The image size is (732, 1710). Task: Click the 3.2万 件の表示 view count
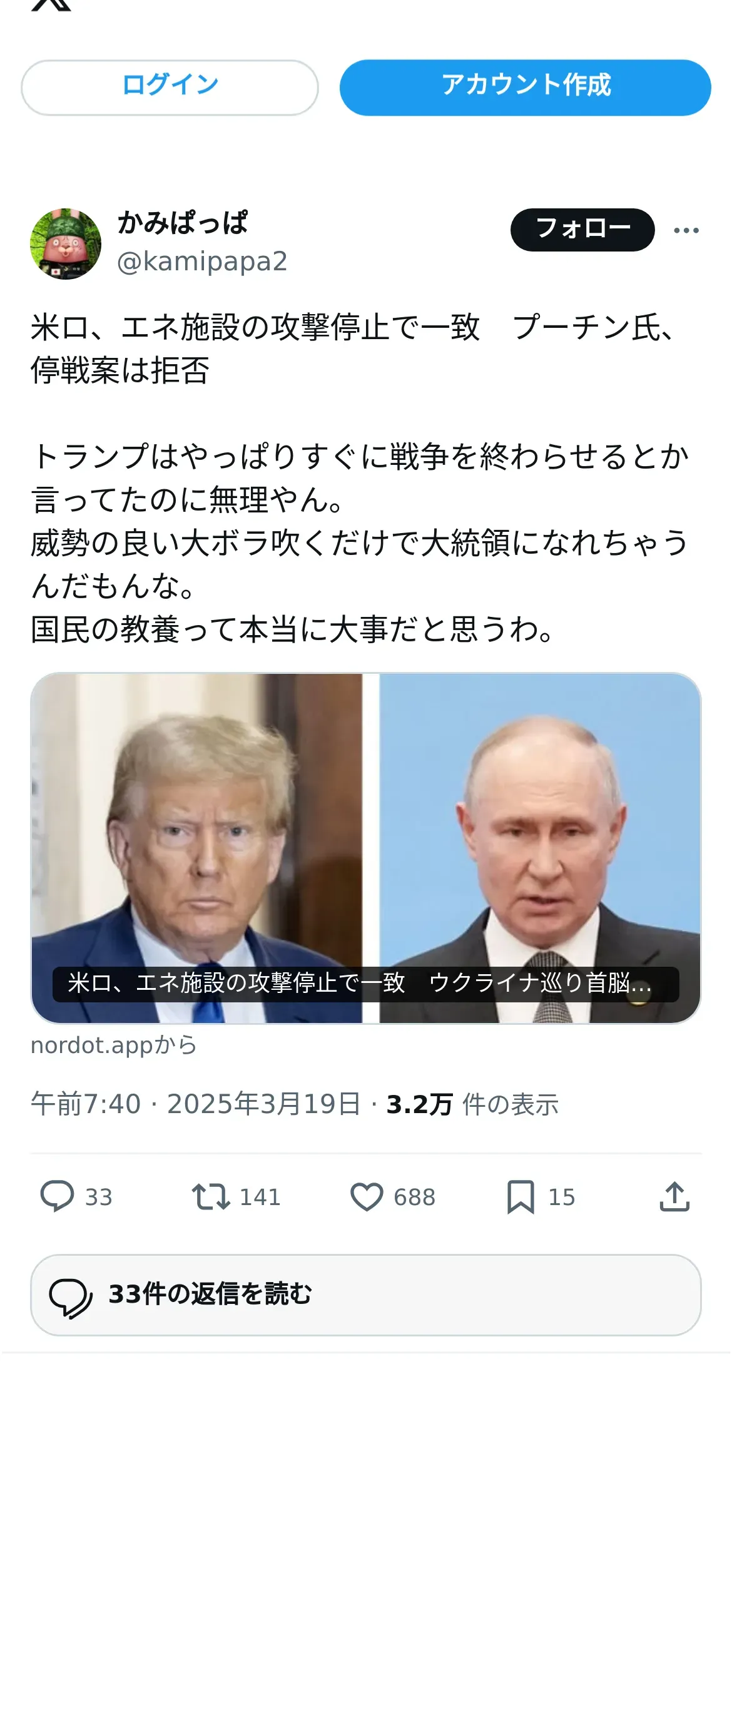click(472, 1104)
